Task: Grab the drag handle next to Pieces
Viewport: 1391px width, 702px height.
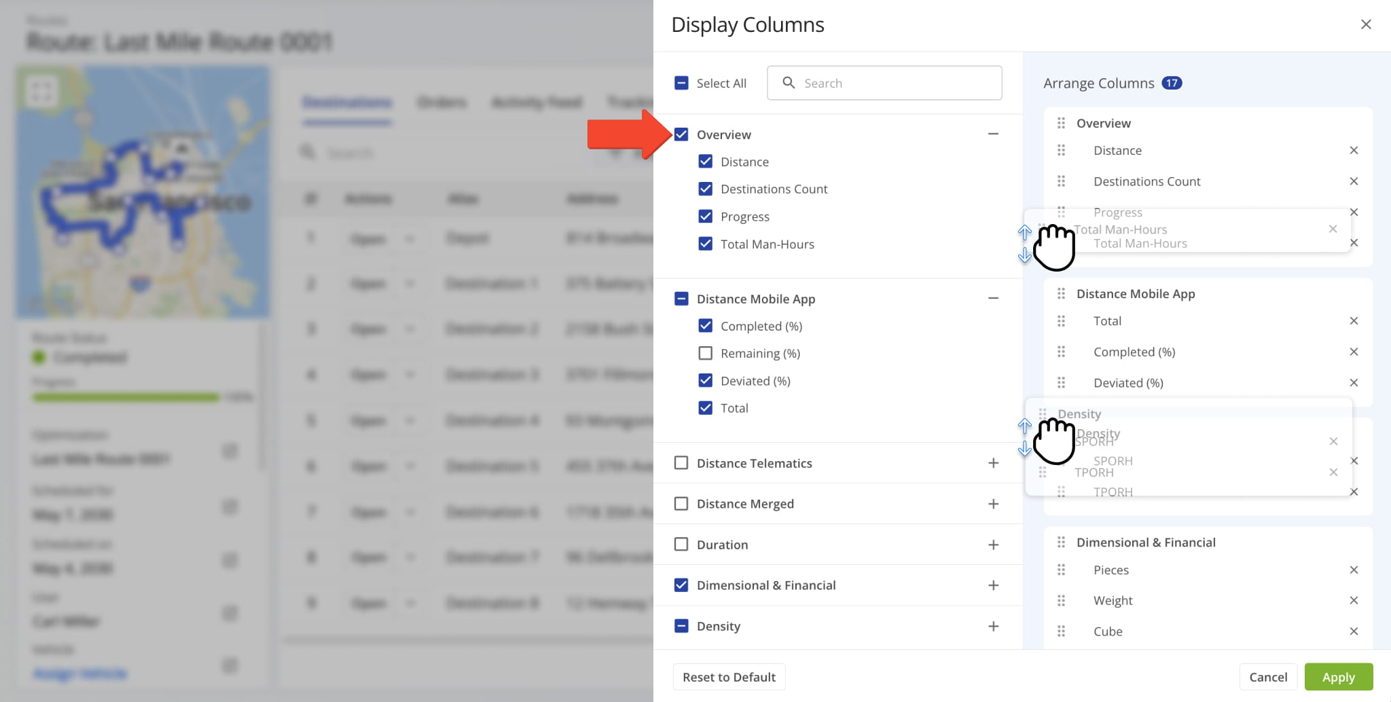Action: point(1061,570)
